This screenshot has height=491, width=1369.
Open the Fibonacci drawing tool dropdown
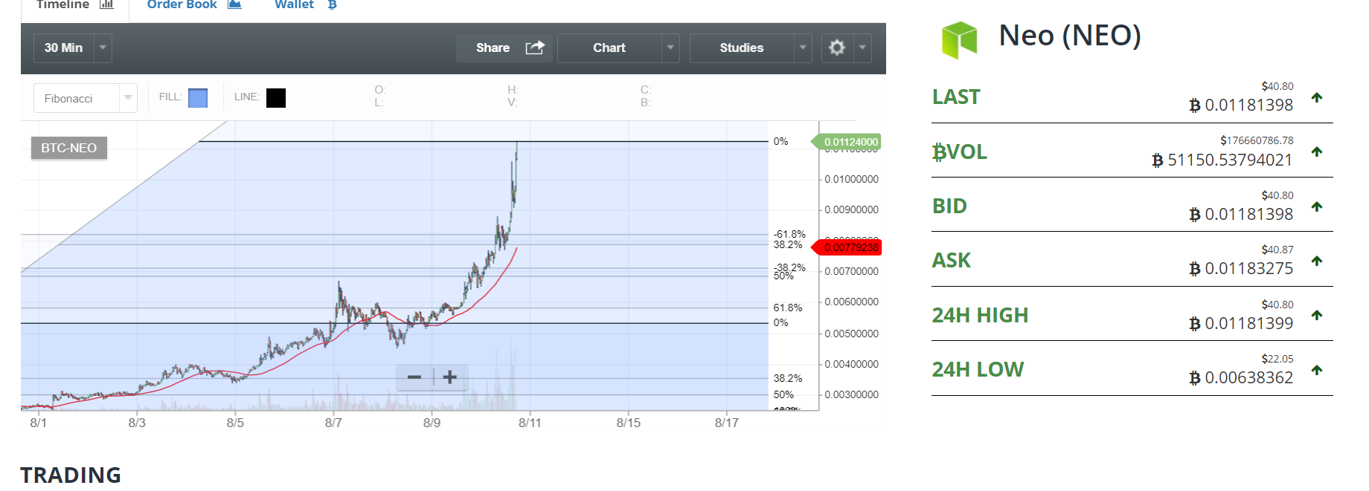click(85, 98)
